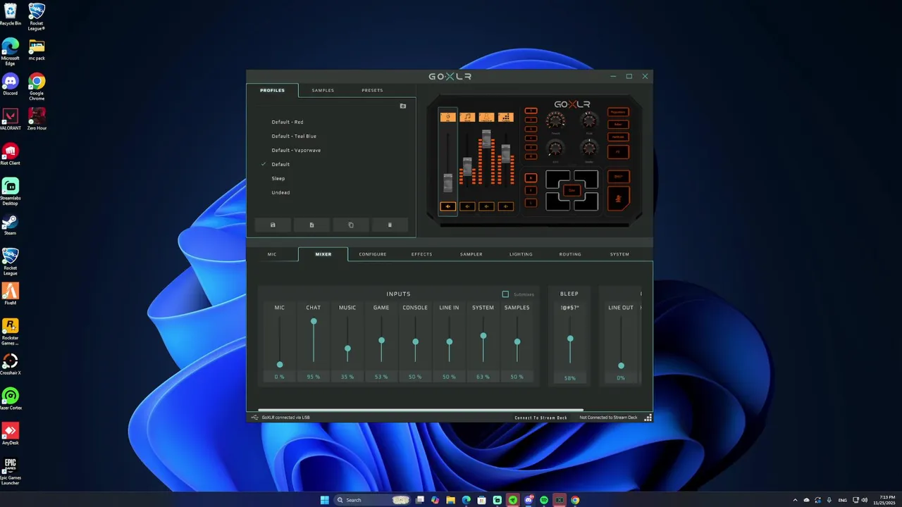Delete the profile with the trash icon
The image size is (902, 507).
pyautogui.click(x=390, y=225)
